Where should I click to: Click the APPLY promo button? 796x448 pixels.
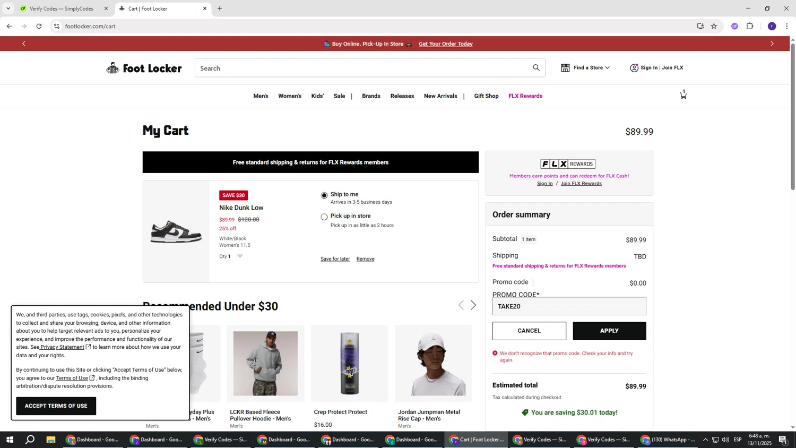(609, 331)
